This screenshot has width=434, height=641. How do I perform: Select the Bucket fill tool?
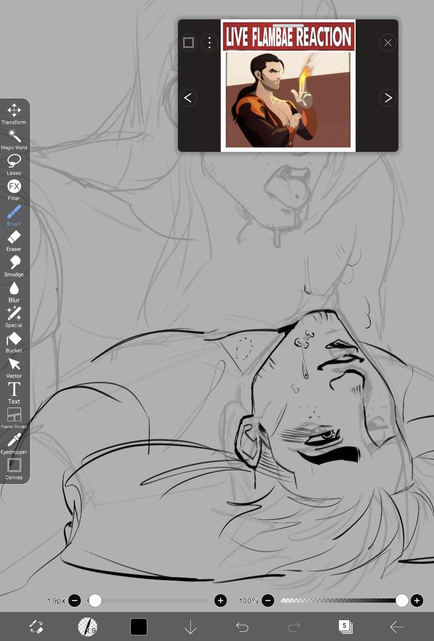click(x=14, y=343)
